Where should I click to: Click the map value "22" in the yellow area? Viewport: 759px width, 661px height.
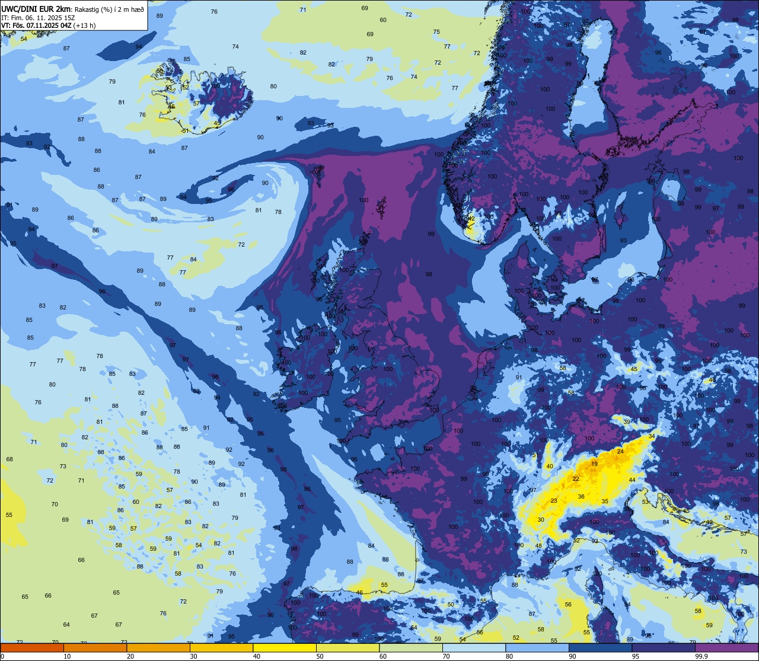coord(576,478)
